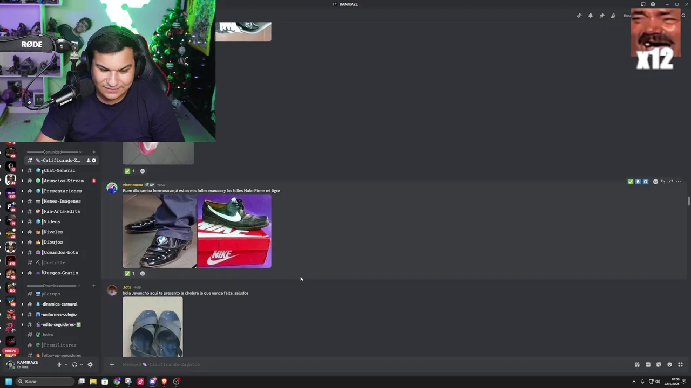View the black dress shoes image
The height and width of the screenshot is (388, 691).
click(160, 231)
